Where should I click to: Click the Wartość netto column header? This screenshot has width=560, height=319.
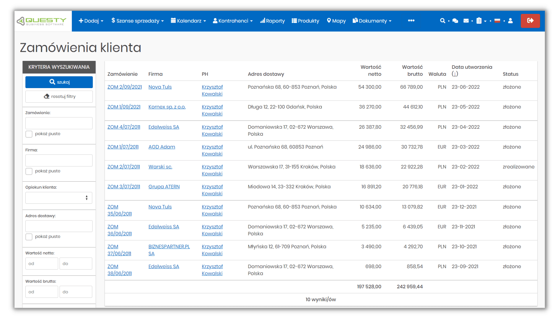click(x=371, y=70)
